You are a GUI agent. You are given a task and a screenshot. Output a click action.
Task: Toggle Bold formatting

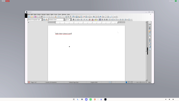(x=74, y=20)
